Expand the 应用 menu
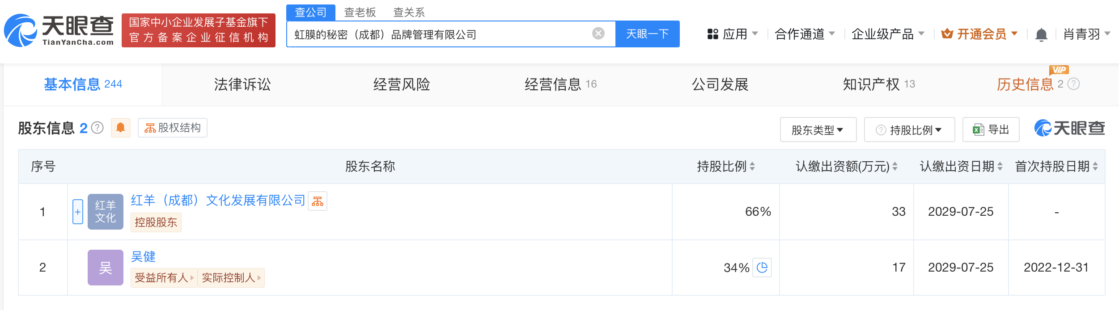The height and width of the screenshot is (310, 1119). 732,34
